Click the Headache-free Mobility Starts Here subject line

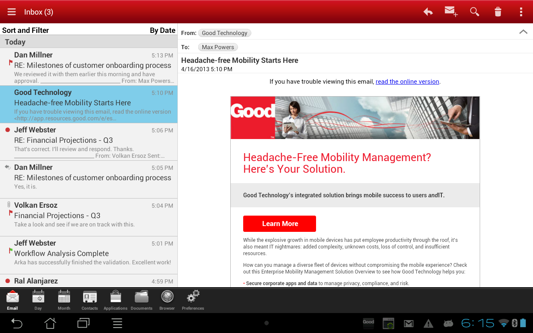239,60
